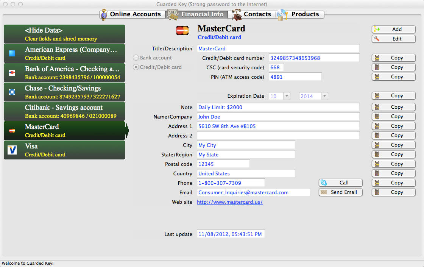Click the Postal code field

point(223,164)
